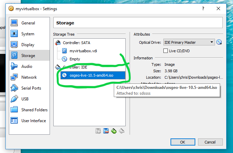Open the Optical Drive dropdown
Screen dimensions: 233x153
point(189,42)
